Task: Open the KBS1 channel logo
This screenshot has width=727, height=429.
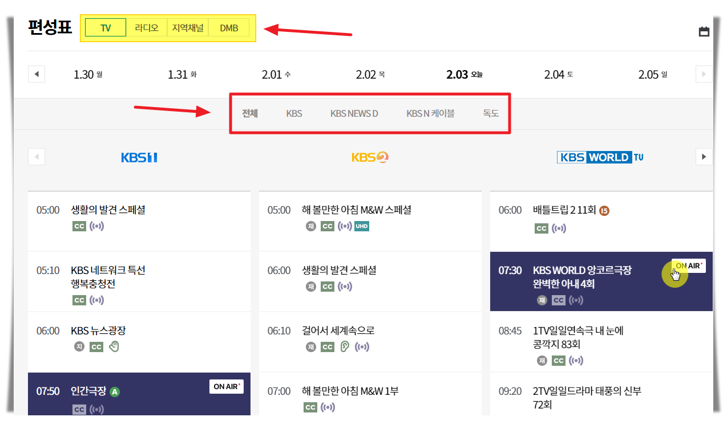Action: [139, 157]
